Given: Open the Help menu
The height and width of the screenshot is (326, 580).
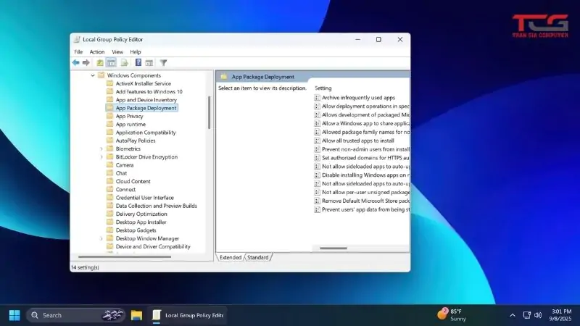Looking at the screenshot, I should [136, 51].
